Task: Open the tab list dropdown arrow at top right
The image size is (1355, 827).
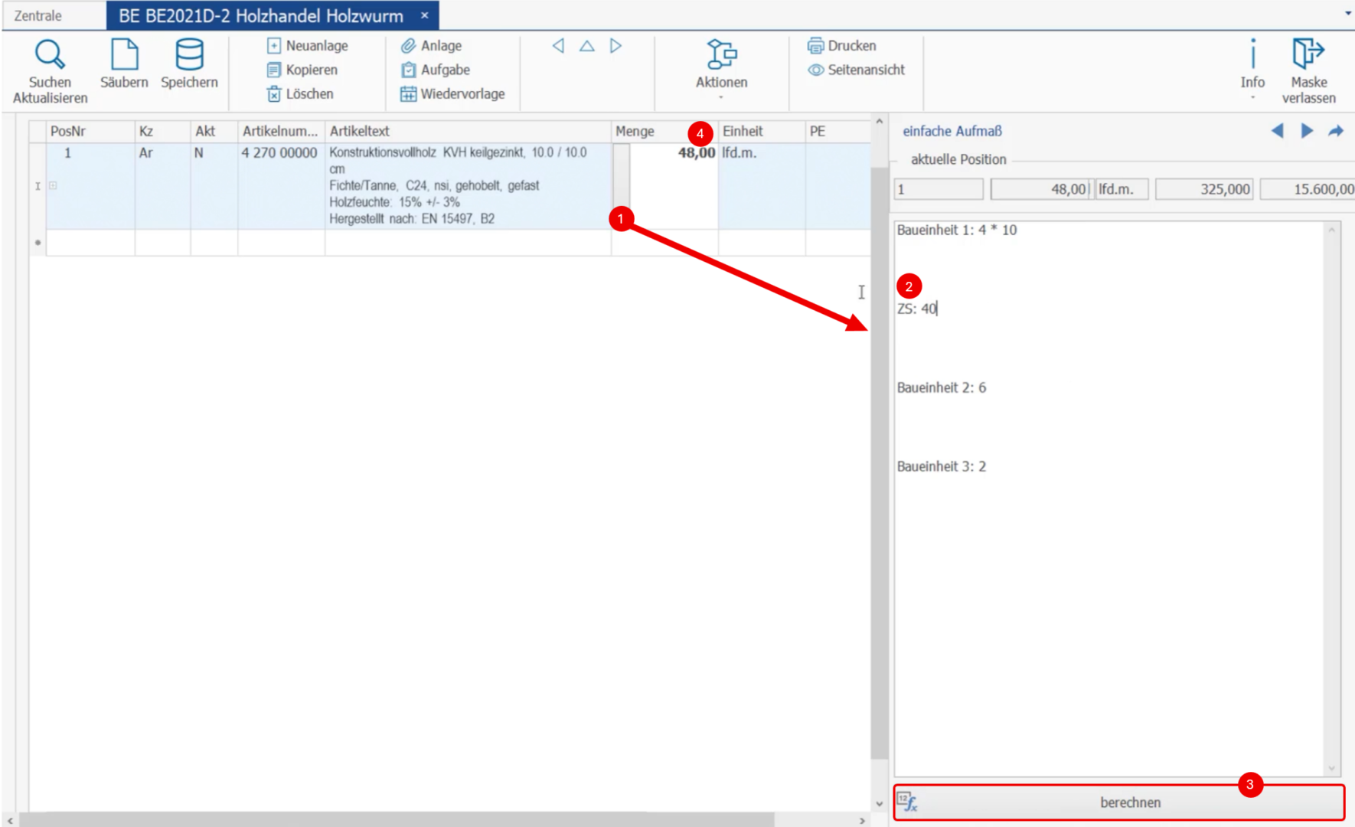Action: 1347,13
